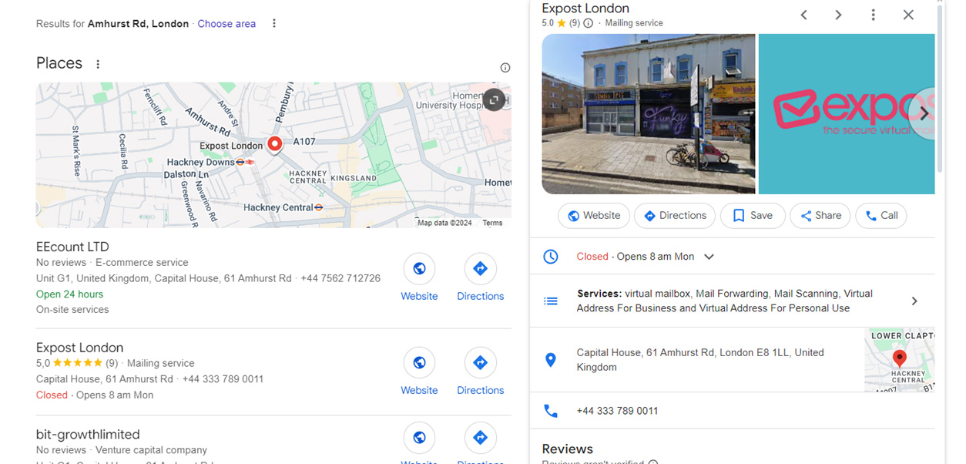Image resolution: width=966 pixels, height=464 pixels.
Task: Open more options menu beside Choose area
Action: 274,24
